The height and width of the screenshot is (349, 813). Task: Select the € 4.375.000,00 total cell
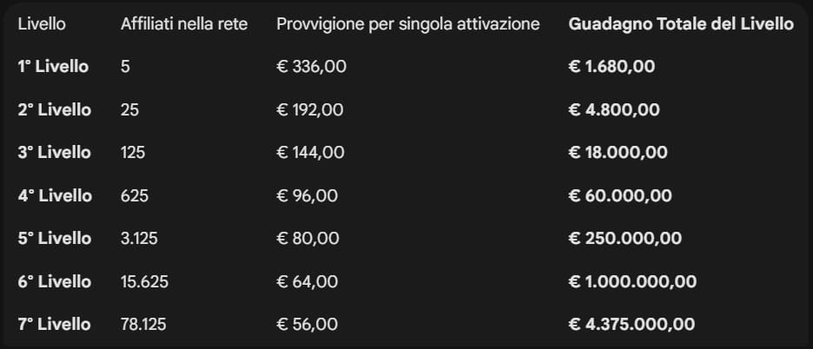click(x=631, y=325)
